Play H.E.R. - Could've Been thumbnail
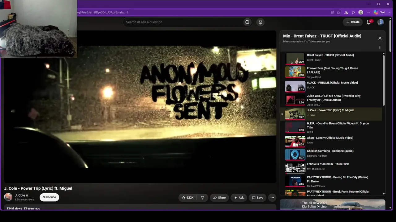Viewport: 396px width, 222px height. click(295, 127)
